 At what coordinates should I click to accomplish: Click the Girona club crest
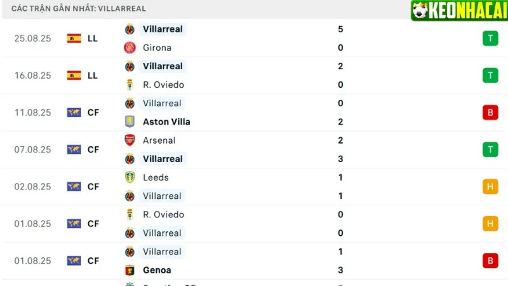tap(130, 48)
